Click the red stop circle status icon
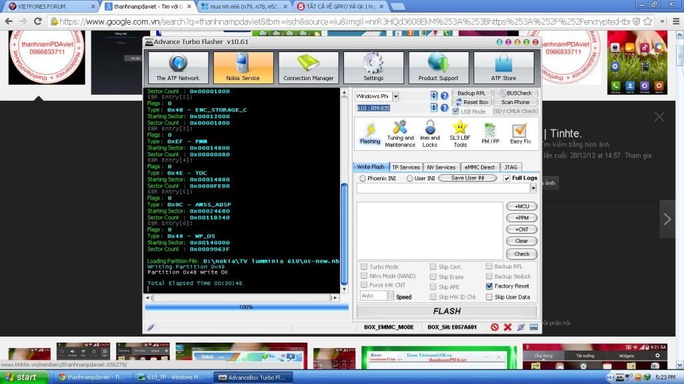 point(494,327)
